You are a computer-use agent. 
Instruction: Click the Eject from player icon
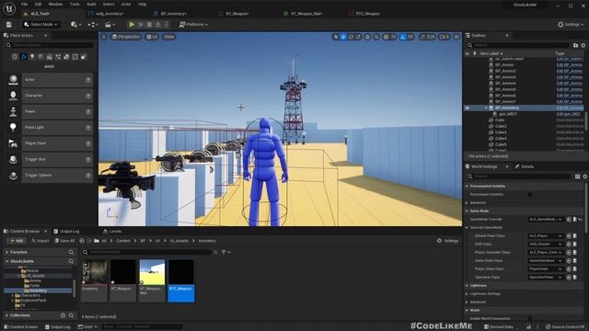157,25
